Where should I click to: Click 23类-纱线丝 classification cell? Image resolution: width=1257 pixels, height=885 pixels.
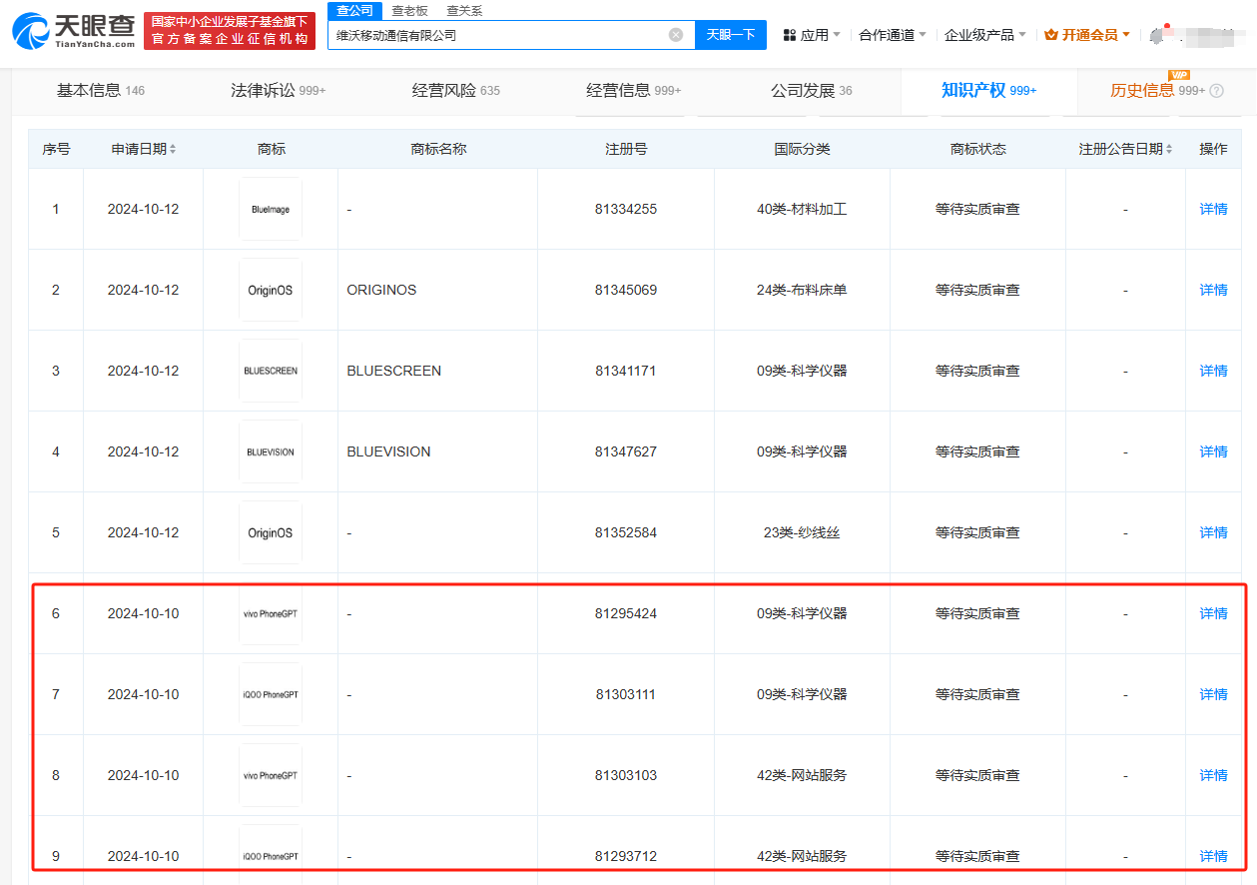[802, 532]
